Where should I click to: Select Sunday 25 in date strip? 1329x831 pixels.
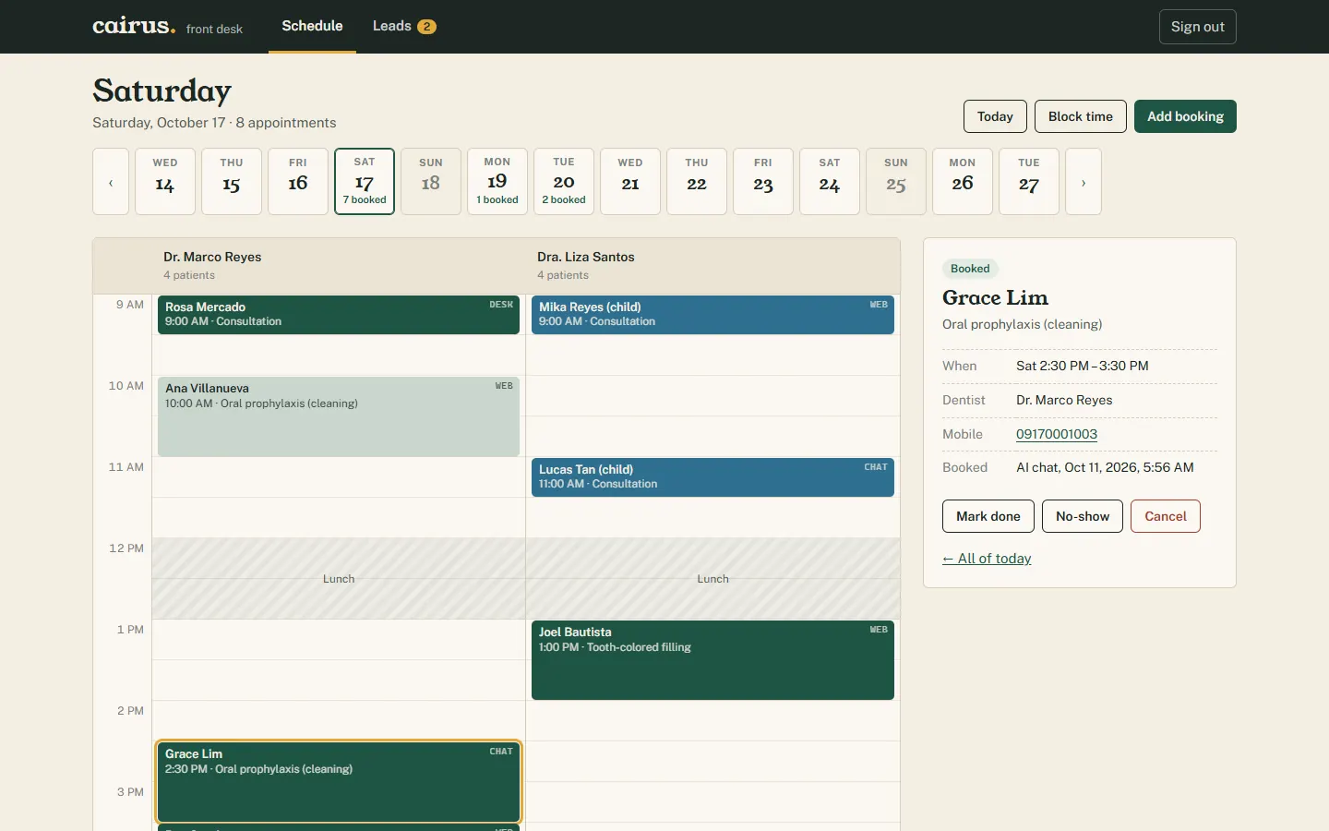pyautogui.click(x=896, y=182)
